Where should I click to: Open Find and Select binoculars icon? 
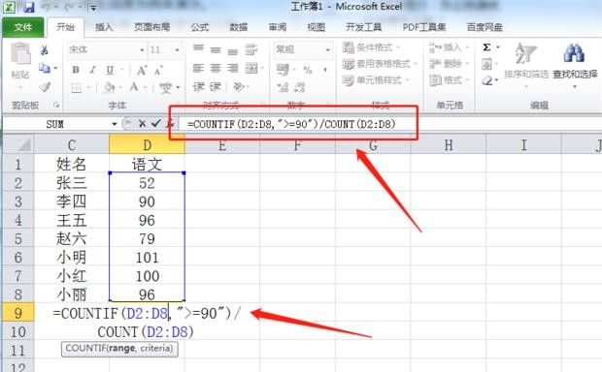tap(574, 53)
